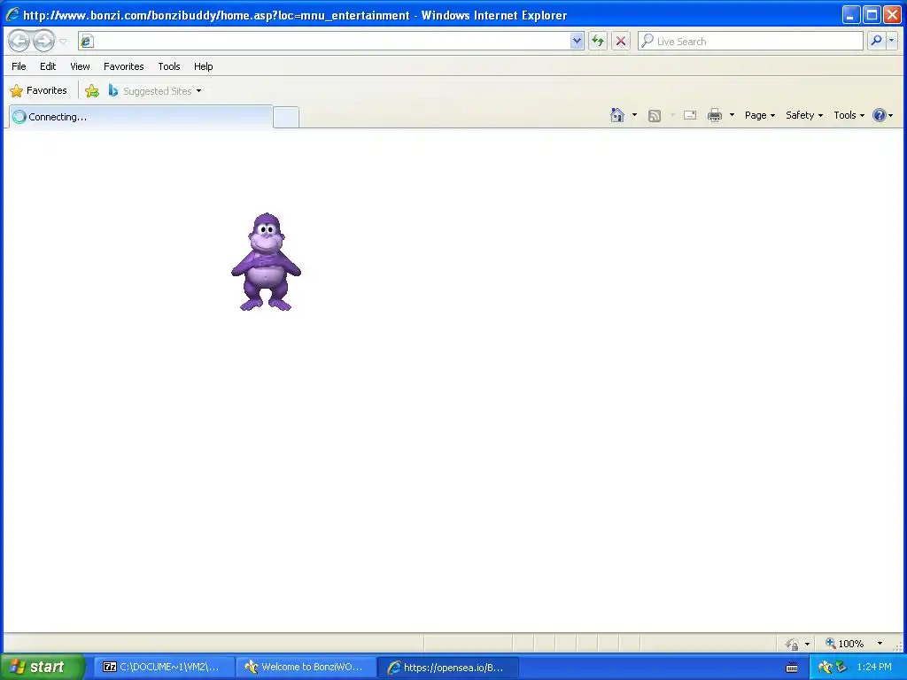Expand the Suggested Sites dropdown arrow
907x680 pixels.
199,91
